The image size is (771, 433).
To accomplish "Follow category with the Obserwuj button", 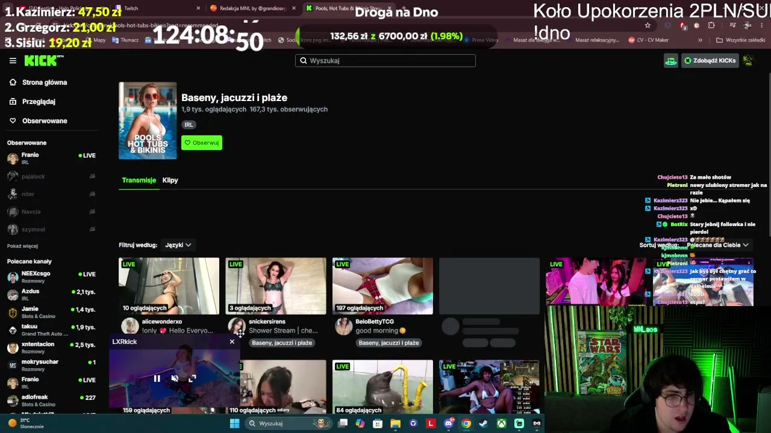I will [x=202, y=143].
